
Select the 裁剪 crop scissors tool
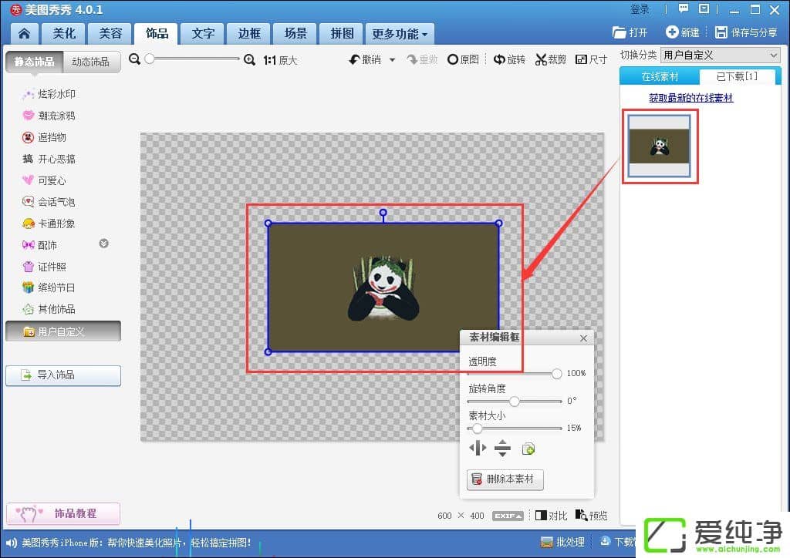tap(551, 59)
